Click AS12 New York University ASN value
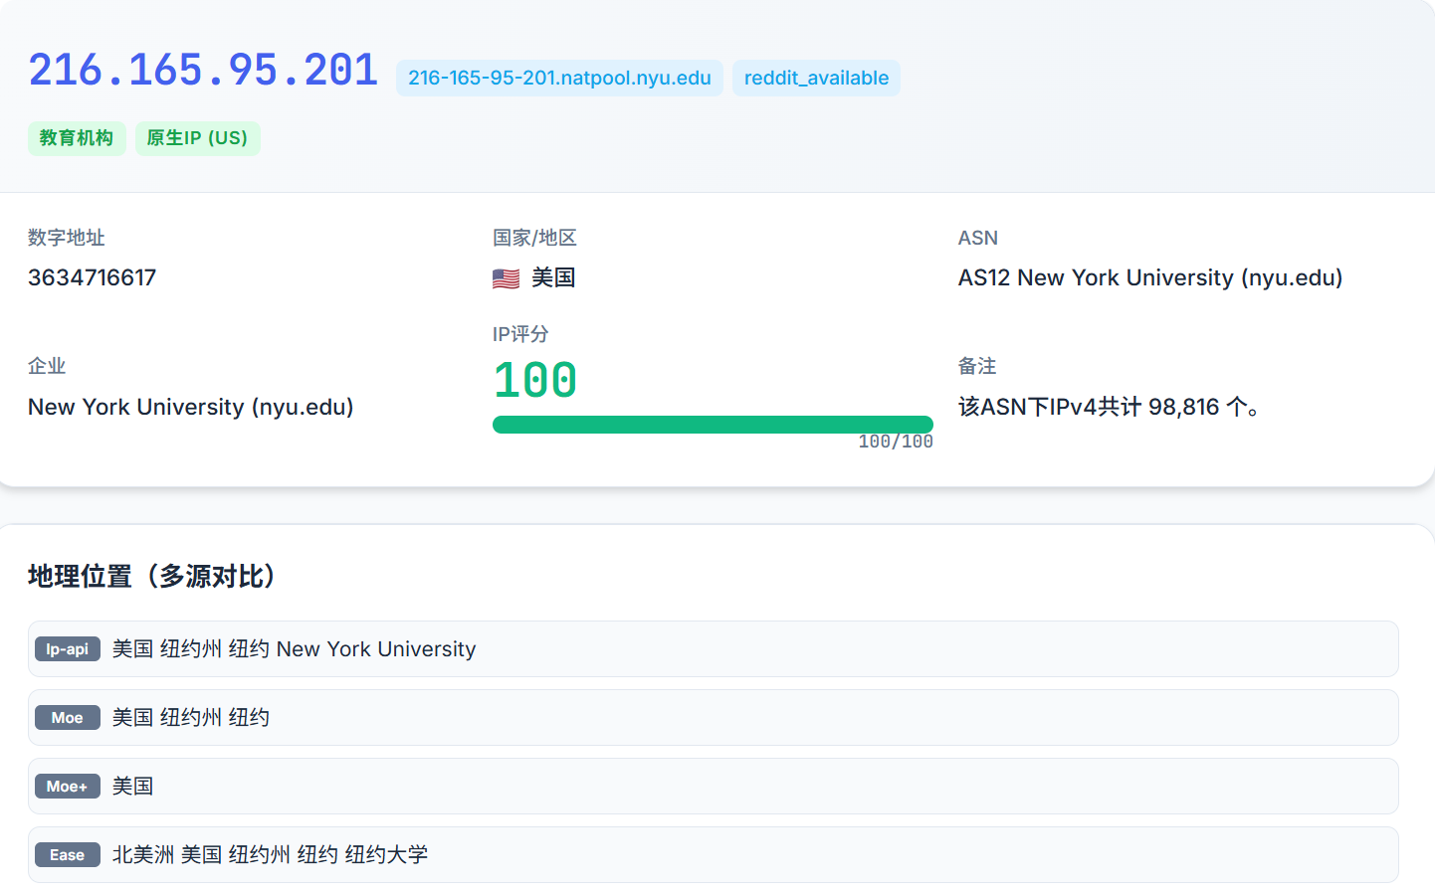This screenshot has width=1435, height=892. point(1149,277)
